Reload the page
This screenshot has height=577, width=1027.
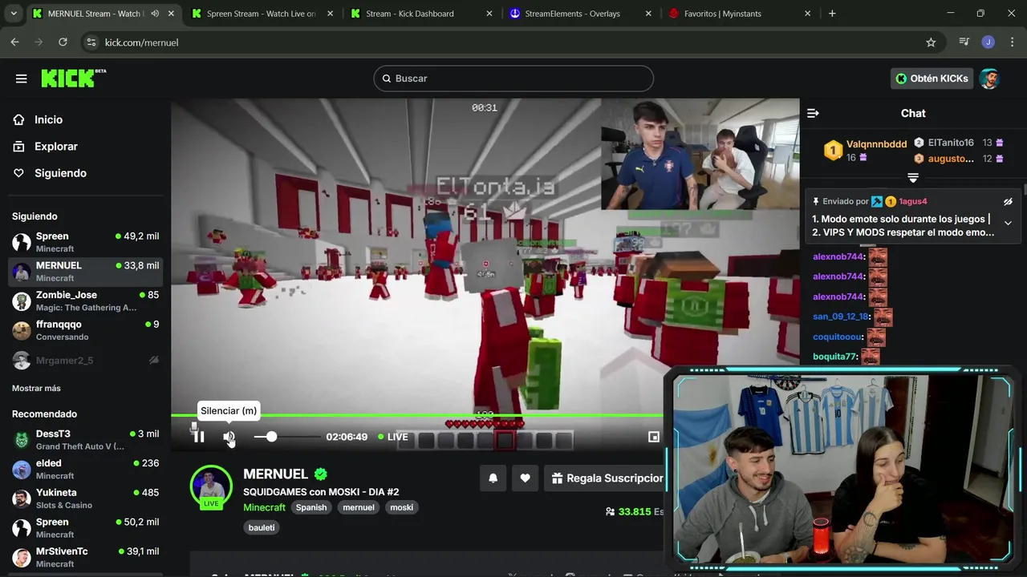[63, 42]
